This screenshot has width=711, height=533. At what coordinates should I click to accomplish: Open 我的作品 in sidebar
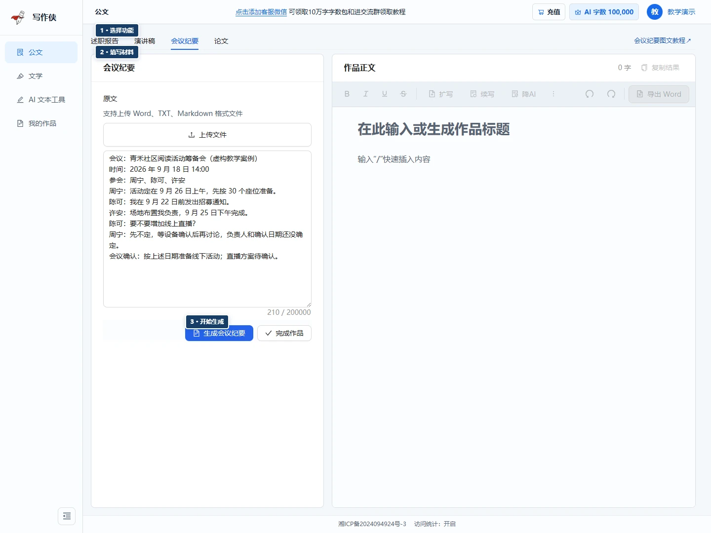(x=41, y=123)
